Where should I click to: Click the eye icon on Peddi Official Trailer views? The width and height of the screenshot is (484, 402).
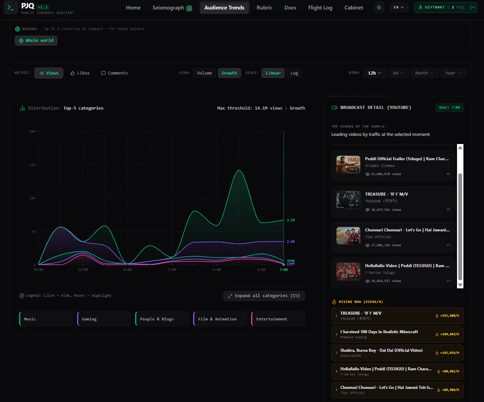click(368, 174)
